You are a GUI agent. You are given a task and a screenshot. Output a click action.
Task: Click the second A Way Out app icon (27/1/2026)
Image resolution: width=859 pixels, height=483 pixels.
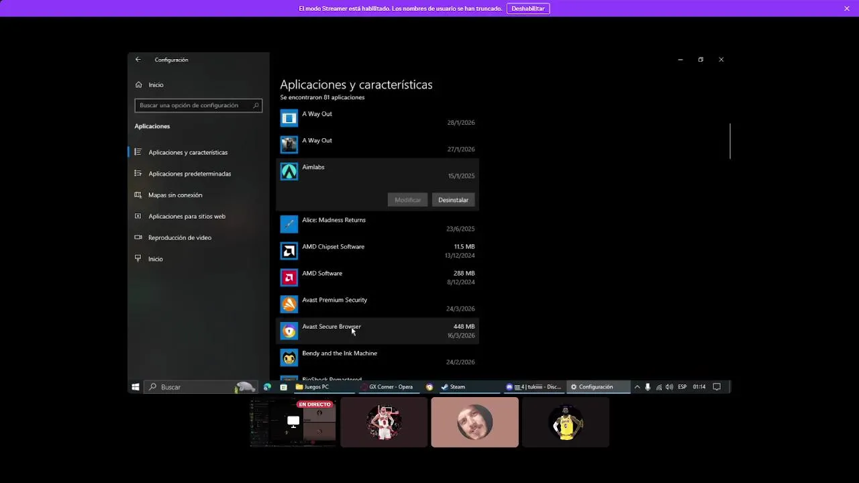pos(289,145)
